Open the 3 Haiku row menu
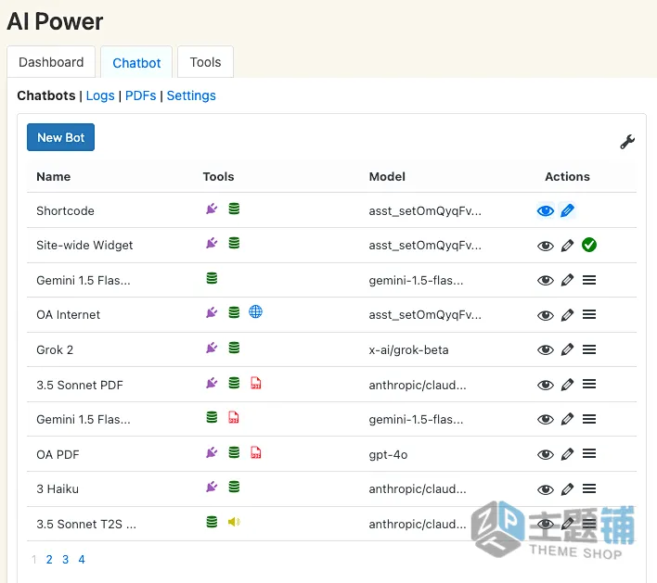Screen dimensions: 657x583 (x=589, y=488)
